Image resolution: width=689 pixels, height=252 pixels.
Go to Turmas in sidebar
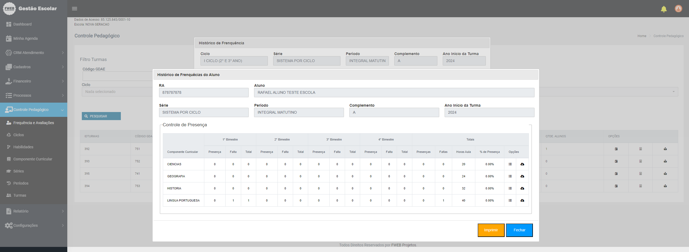pos(20,195)
